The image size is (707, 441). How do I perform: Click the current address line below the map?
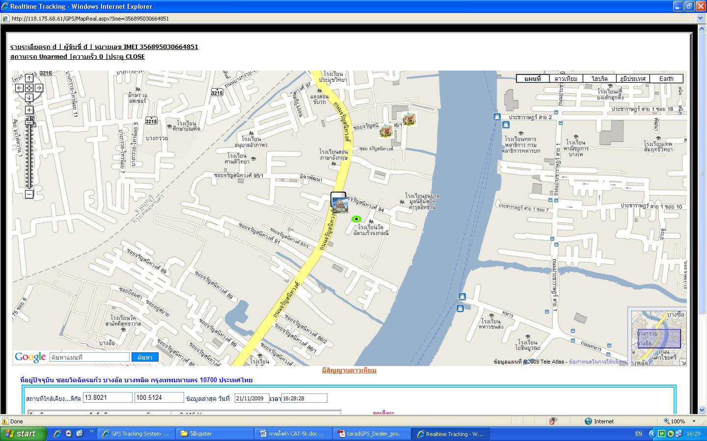[136, 380]
